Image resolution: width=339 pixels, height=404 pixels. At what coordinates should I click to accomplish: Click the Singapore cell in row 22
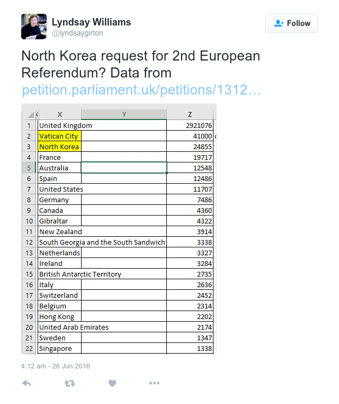coord(60,348)
